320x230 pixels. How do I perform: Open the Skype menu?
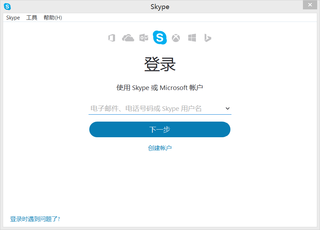(x=13, y=18)
